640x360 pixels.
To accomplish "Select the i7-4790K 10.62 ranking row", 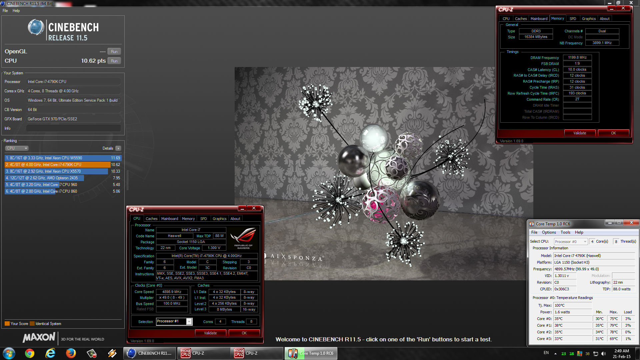I will [63, 165].
